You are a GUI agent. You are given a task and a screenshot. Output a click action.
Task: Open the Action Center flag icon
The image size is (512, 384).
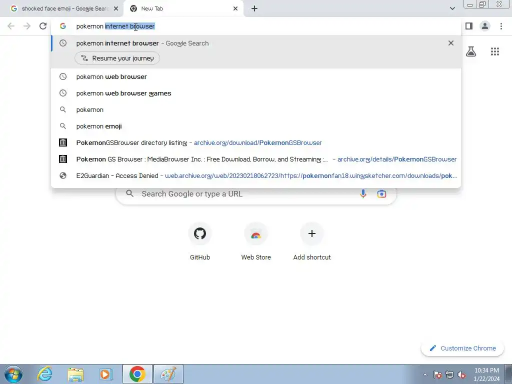437,374
